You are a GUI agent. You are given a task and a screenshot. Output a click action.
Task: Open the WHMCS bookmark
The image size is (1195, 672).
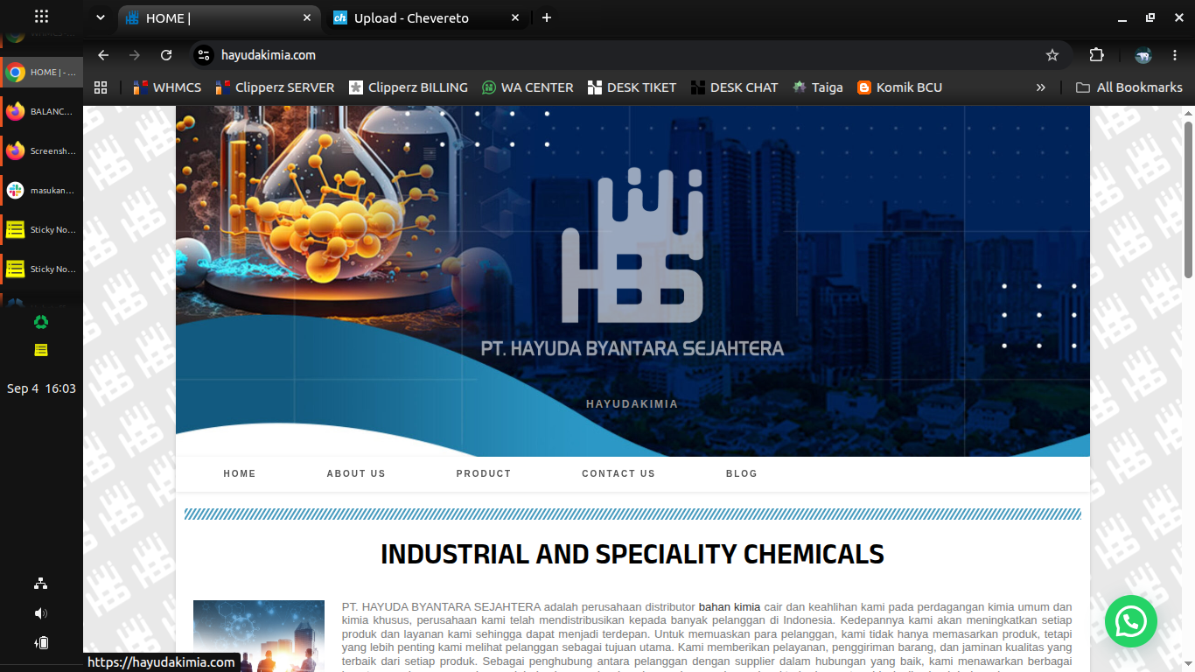[x=166, y=87]
